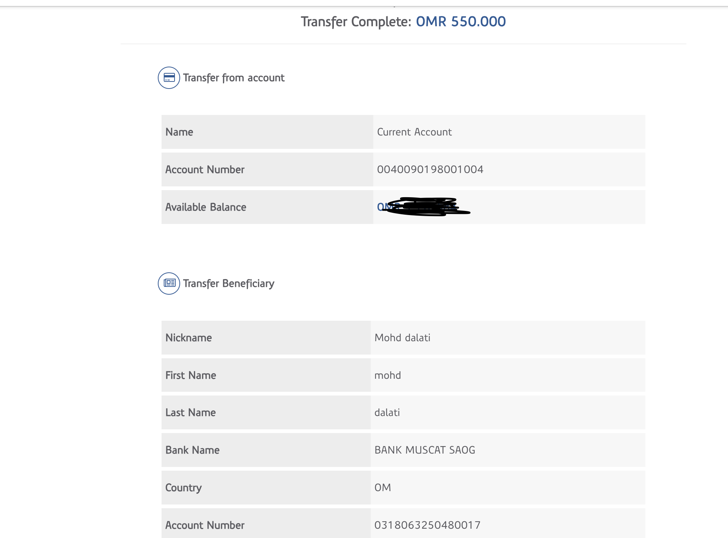The width and height of the screenshot is (728, 538).
Task: Click the scribbled-out available balance value
Action: (x=423, y=207)
